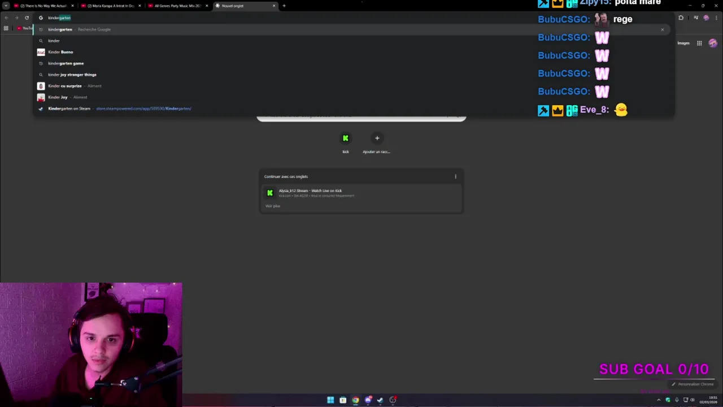Click the volume tray icon
This screenshot has height=407, width=723.
pyautogui.click(x=692, y=400)
